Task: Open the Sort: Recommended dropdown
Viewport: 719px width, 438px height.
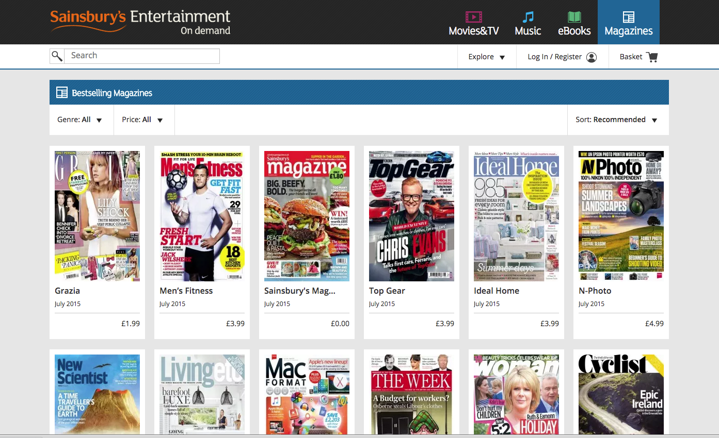Action: coord(618,120)
